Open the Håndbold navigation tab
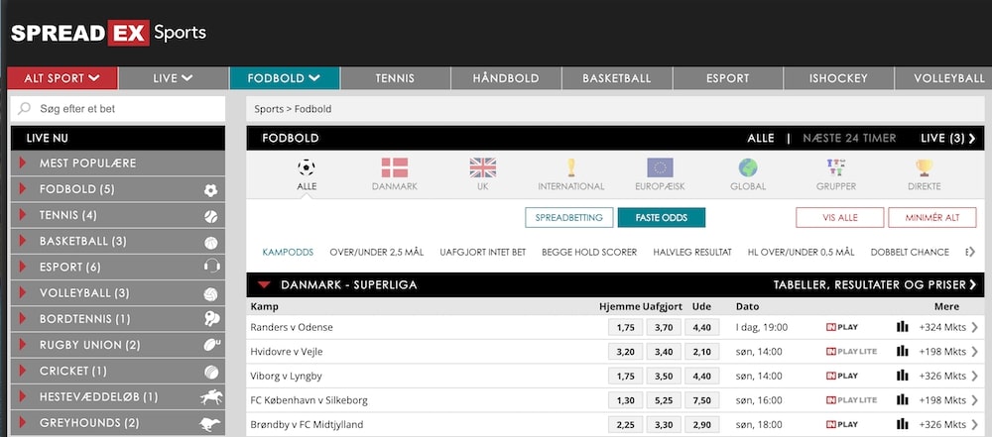This screenshot has height=437, width=992. (506, 78)
